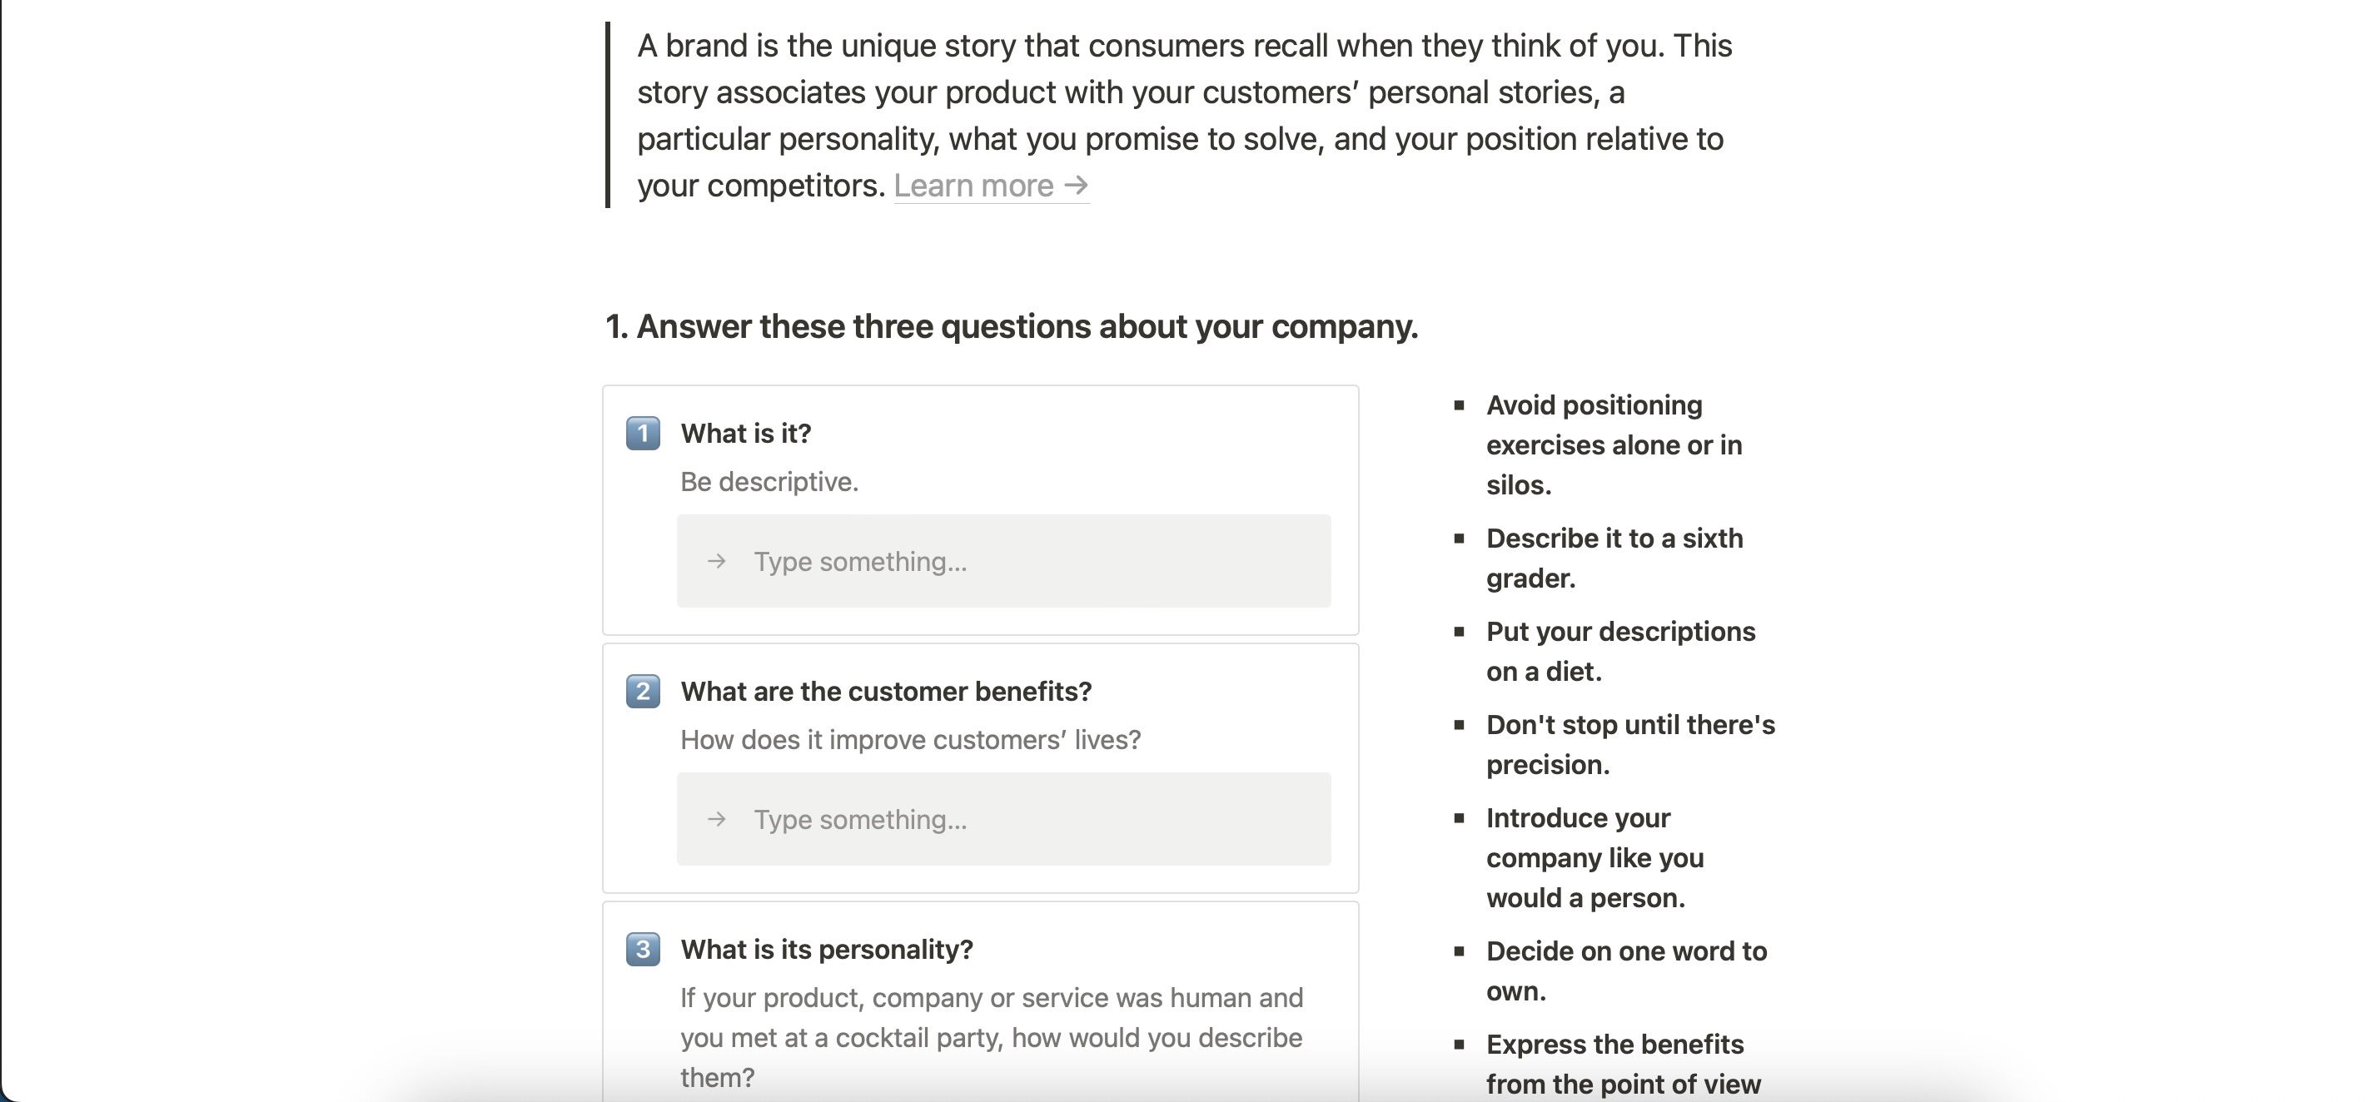Click the arrow icon after "Learn more"

1076,185
